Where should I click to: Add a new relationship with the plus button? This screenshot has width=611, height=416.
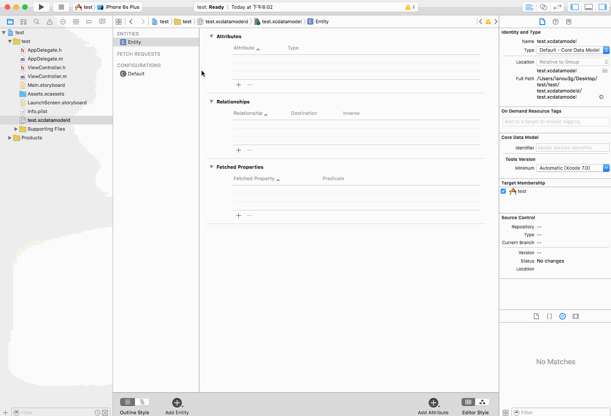238,150
